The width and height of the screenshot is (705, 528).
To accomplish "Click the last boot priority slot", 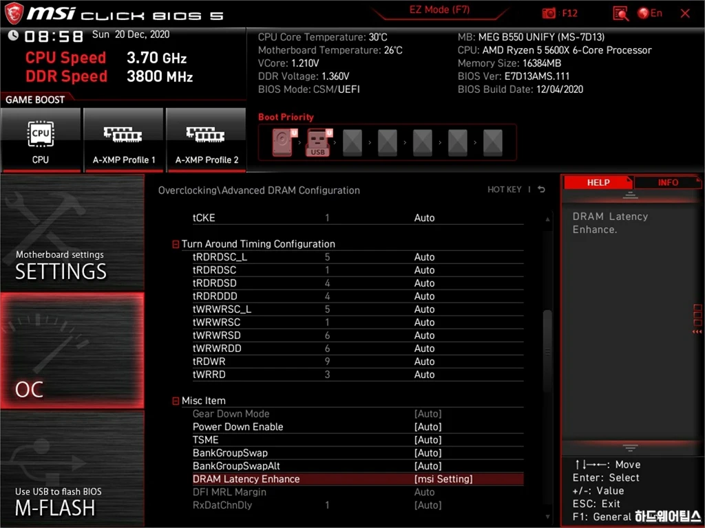I will [492, 142].
